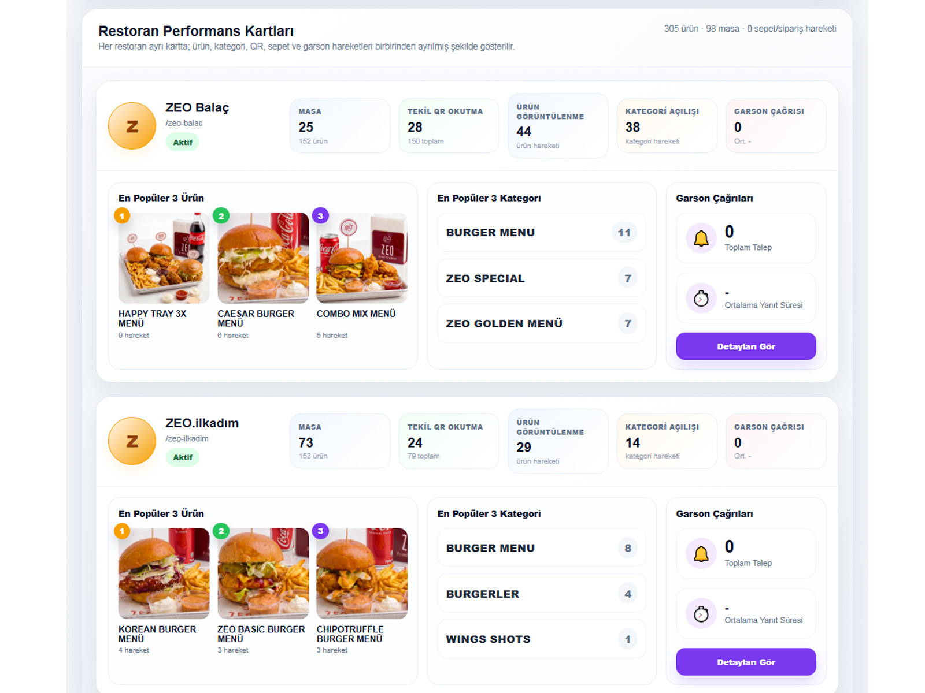Click the KOREAN BURGER MENÜ product name
The width and height of the screenshot is (925, 693).
157,634
